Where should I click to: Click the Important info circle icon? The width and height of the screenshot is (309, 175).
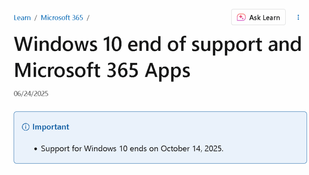(x=26, y=127)
